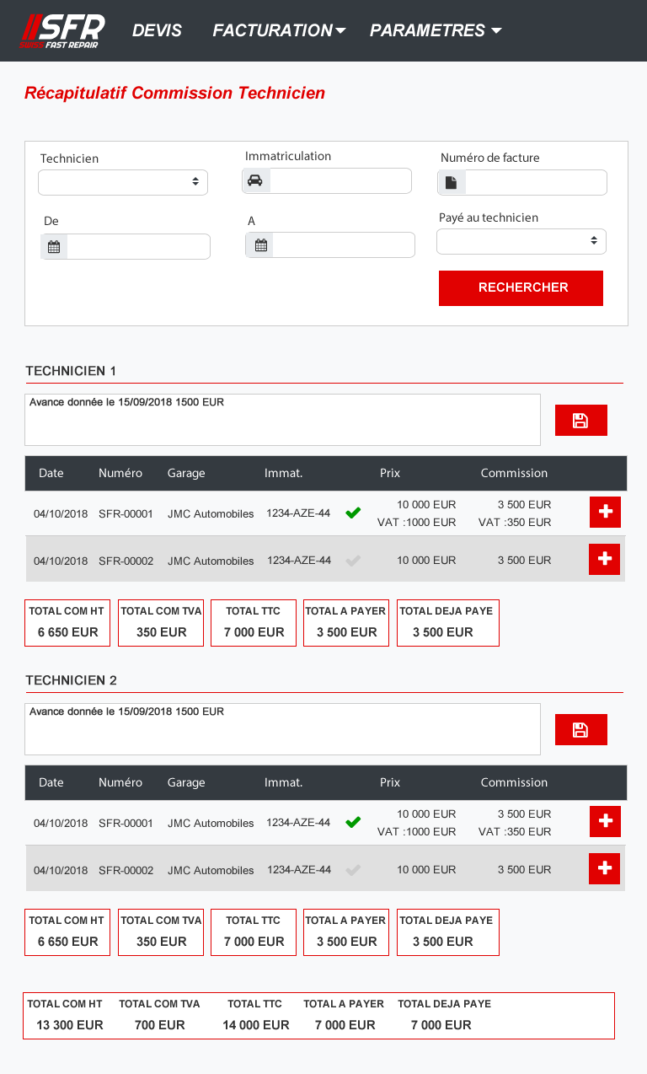The image size is (647, 1074).
Task: Click the Récapitulatif Commission Technicien title
Action: click(175, 93)
